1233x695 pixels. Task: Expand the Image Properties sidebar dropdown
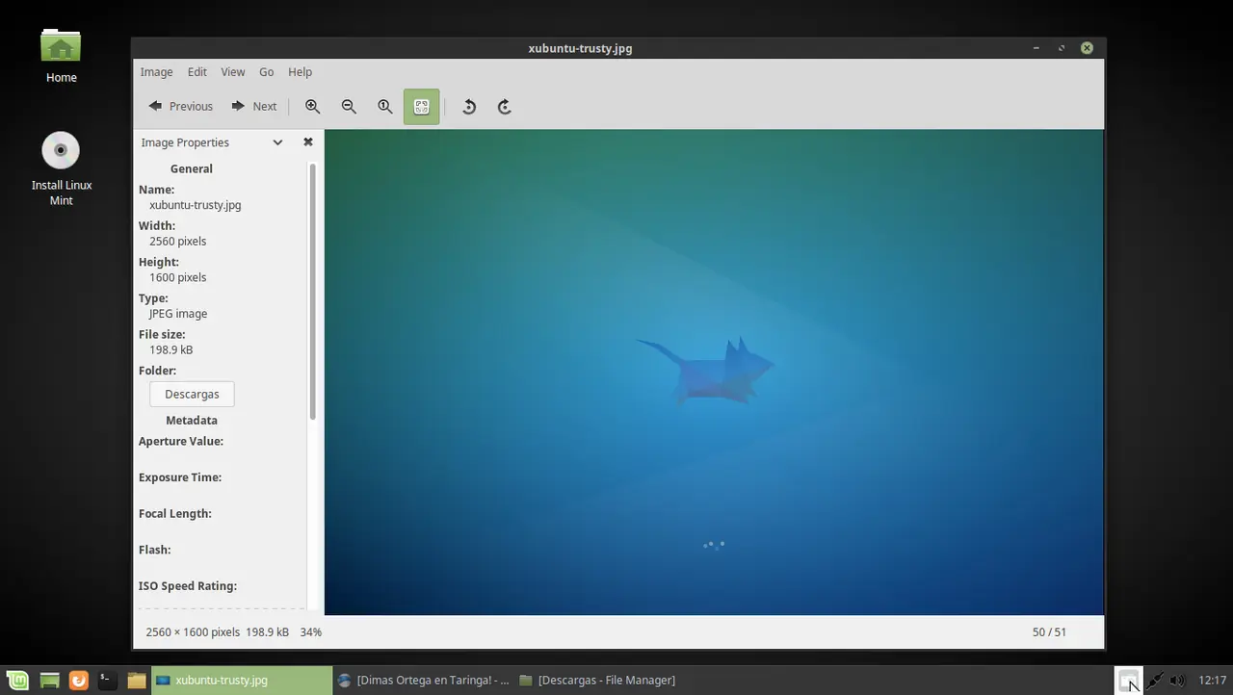277,142
